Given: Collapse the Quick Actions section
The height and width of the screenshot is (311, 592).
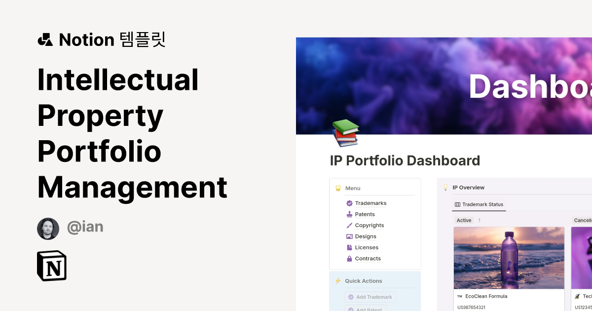Looking at the screenshot, I should point(364,280).
